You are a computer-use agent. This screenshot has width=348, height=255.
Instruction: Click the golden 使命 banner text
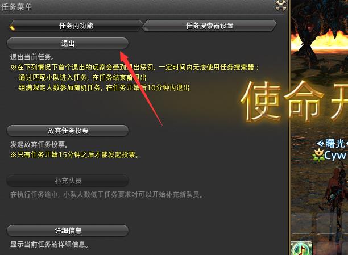(282, 101)
